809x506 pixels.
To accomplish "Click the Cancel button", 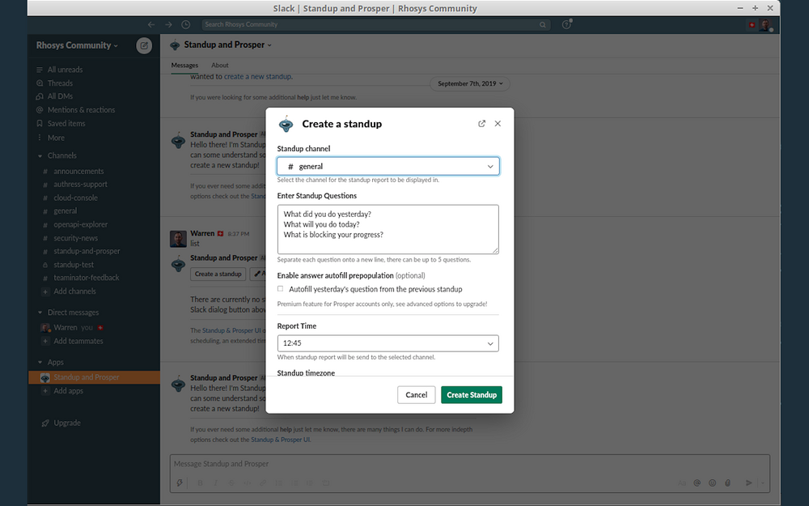I will coord(417,395).
